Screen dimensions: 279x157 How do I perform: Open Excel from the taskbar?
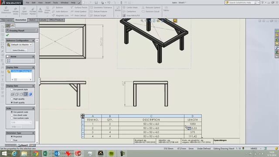46,154
